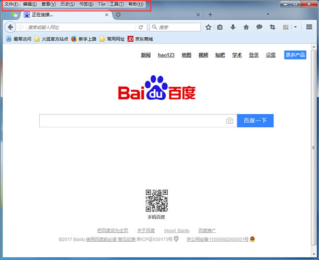This screenshot has width=319, height=260.
Task: Click the back arrow navigation button
Action: pos(10,27)
